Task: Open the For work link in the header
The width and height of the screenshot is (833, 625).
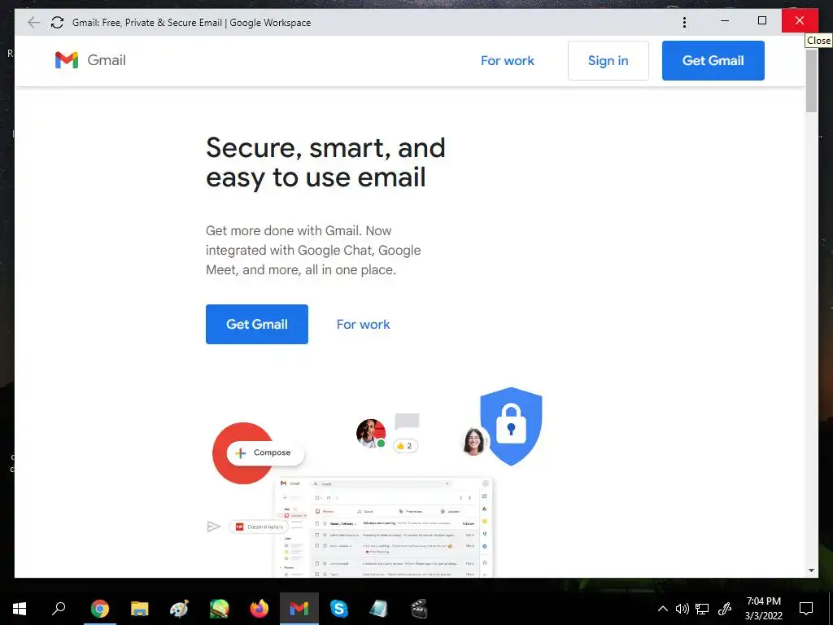Action: point(508,60)
